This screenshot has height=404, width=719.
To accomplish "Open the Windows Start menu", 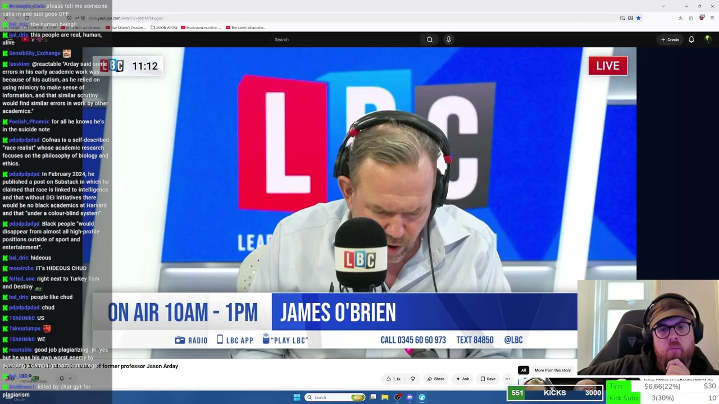I will coord(297,397).
